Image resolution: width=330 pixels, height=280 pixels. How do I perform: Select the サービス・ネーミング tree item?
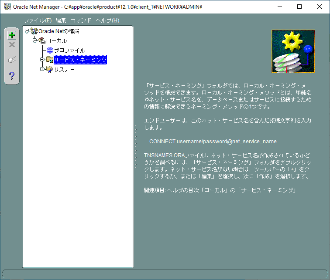click(x=80, y=60)
